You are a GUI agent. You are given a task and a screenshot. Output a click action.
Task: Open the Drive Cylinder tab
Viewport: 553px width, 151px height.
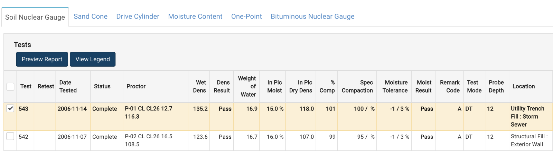(x=138, y=17)
